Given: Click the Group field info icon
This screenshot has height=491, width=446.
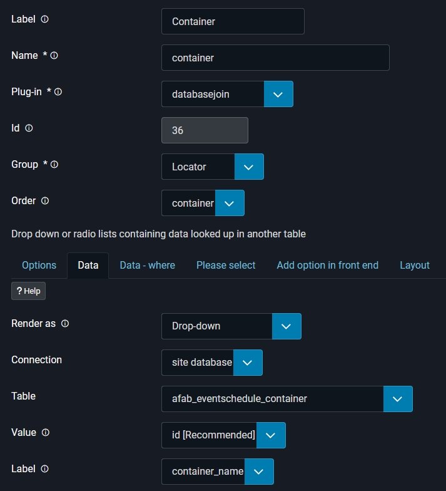Looking at the screenshot, I should (x=54, y=165).
